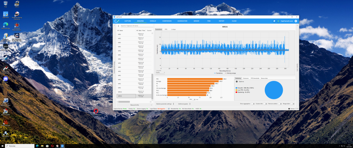Toggle Remove outliers switch
Image resolution: width=353 pixels, height=148 pixels.
[x=280, y=104]
